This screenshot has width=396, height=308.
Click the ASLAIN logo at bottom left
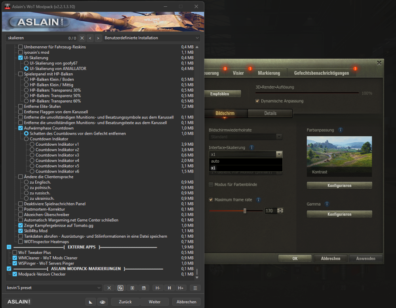(19, 301)
